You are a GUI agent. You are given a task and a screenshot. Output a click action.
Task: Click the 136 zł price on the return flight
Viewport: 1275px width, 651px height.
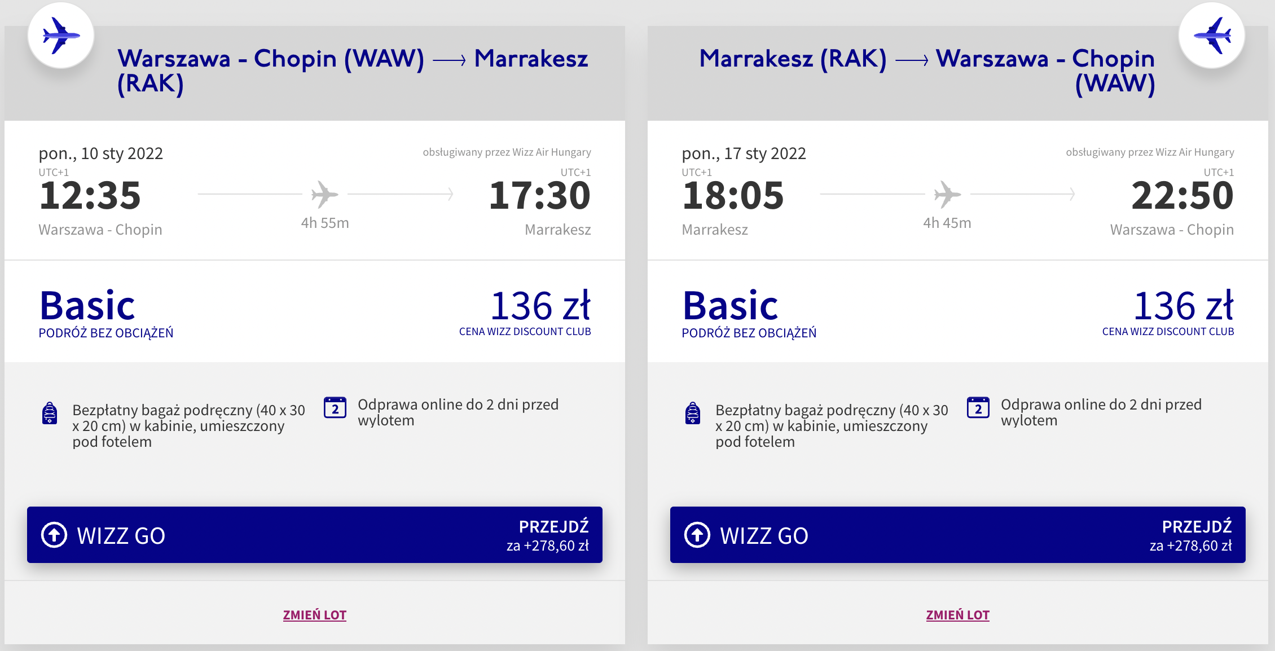[1183, 306]
